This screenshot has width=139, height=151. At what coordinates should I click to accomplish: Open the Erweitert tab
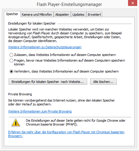[x=94, y=15]
